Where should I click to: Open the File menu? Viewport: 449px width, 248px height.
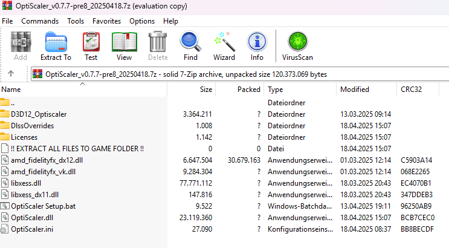[x=7, y=21]
